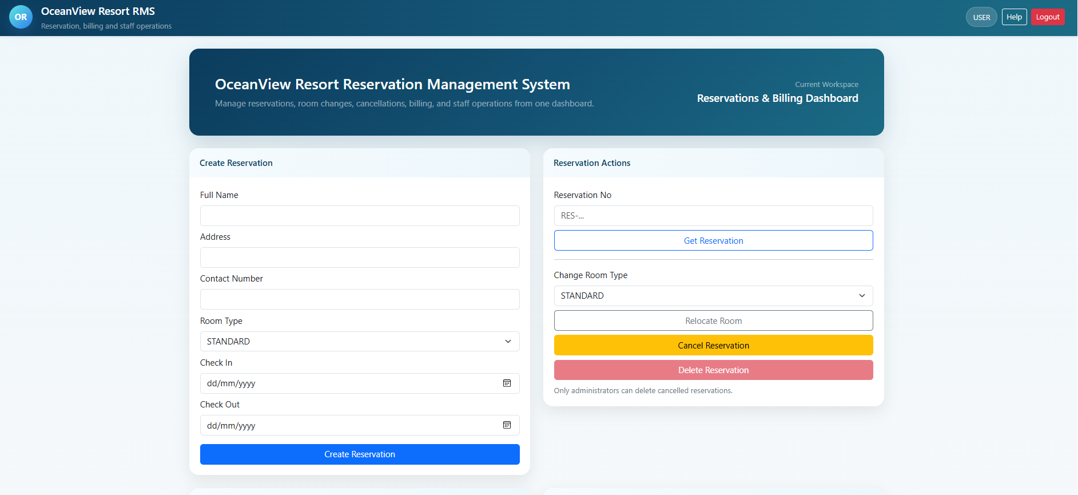Expand the Room Type dropdown
The width and height of the screenshot is (1078, 495).
(360, 342)
